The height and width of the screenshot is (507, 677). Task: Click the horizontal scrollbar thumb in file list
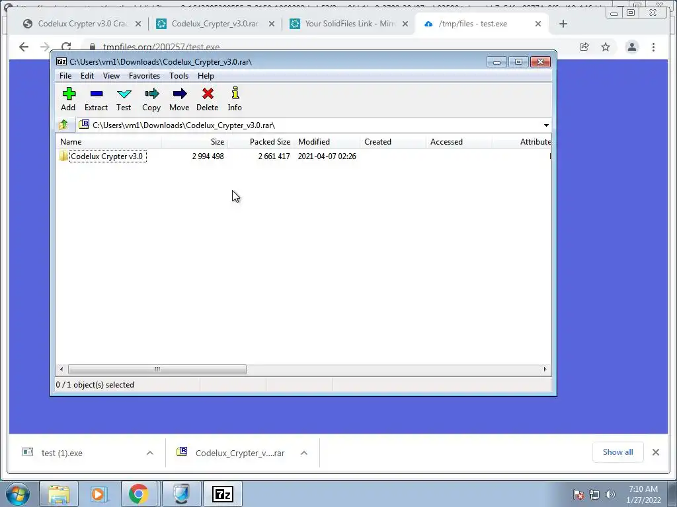pyautogui.click(x=157, y=369)
